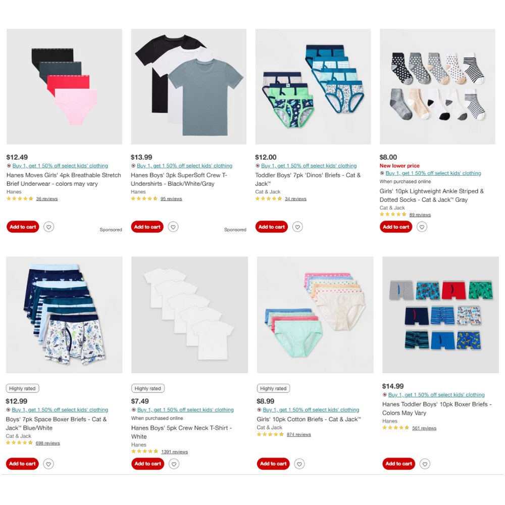Favorite the Girls' 10pk Ankle Socks heart
This screenshot has width=505, height=505.
[422, 227]
